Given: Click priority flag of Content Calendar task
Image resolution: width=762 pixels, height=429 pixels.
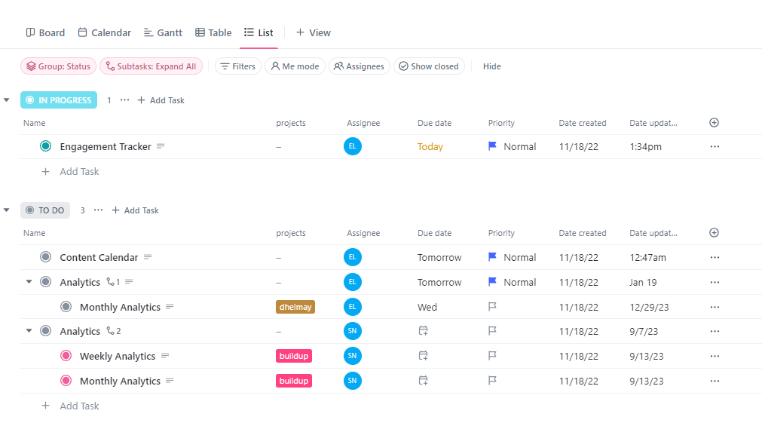Looking at the screenshot, I should click(x=493, y=257).
